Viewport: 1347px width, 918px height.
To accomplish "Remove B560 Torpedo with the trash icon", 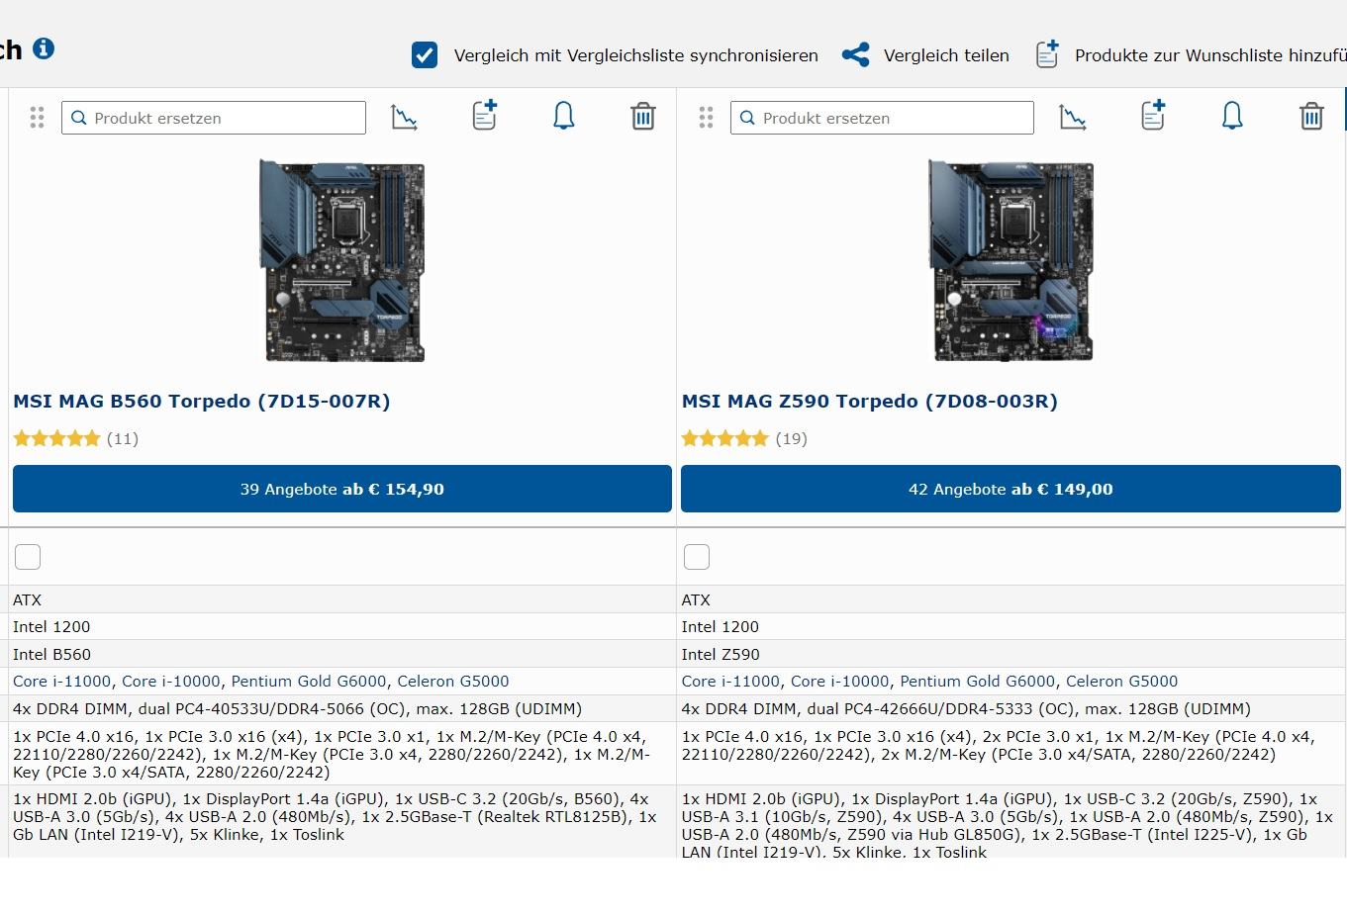I will coord(643,117).
